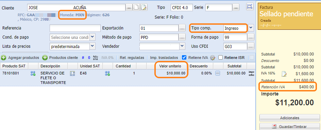The width and height of the screenshot is (321, 130).
Task: Click the Serie field containing F
Action: (x=219, y=7)
